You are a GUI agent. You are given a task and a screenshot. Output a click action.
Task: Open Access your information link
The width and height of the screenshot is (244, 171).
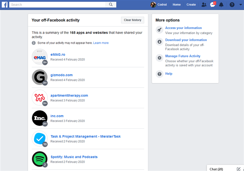[x=183, y=28]
